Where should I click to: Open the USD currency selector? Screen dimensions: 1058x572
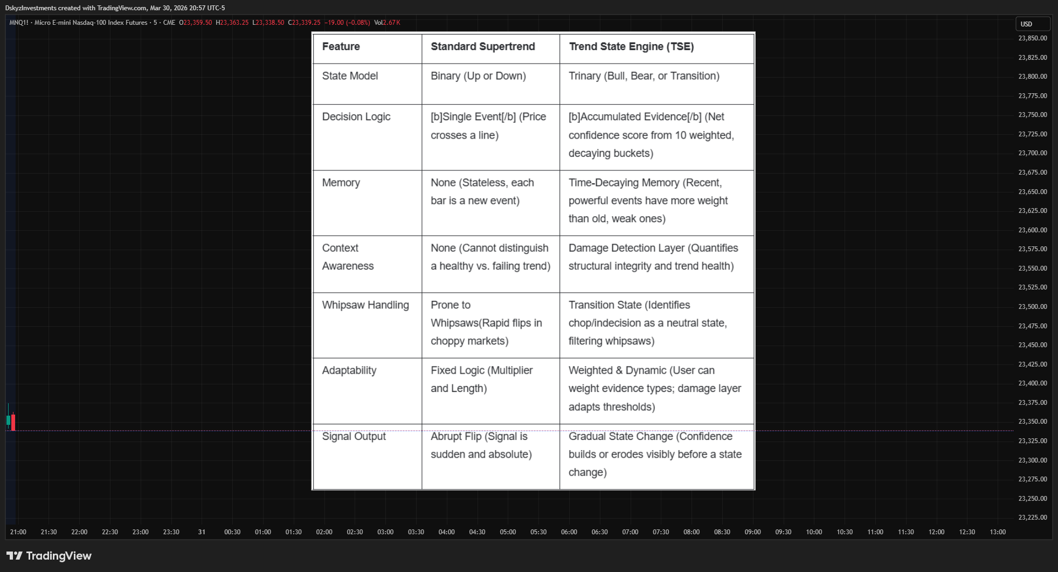pyautogui.click(x=1032, y=24)
